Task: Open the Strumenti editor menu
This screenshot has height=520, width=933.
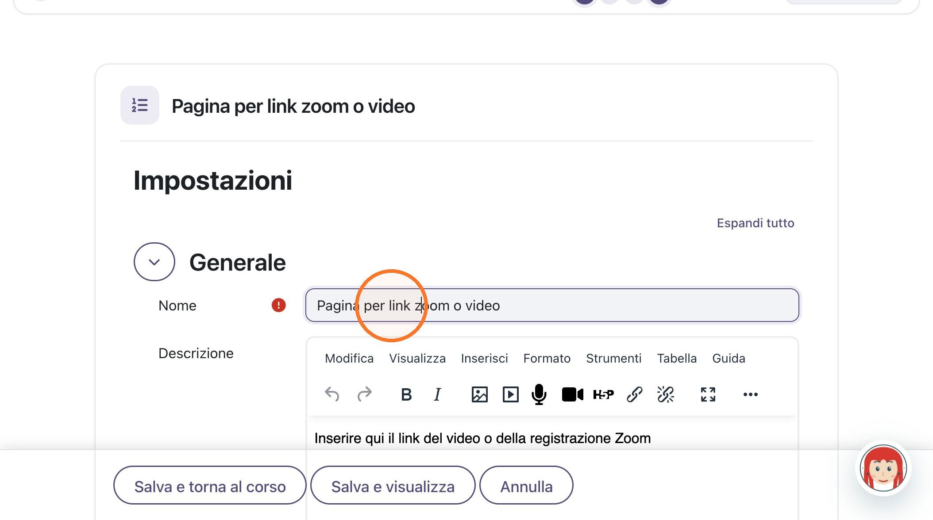Action: coord(614,358)
